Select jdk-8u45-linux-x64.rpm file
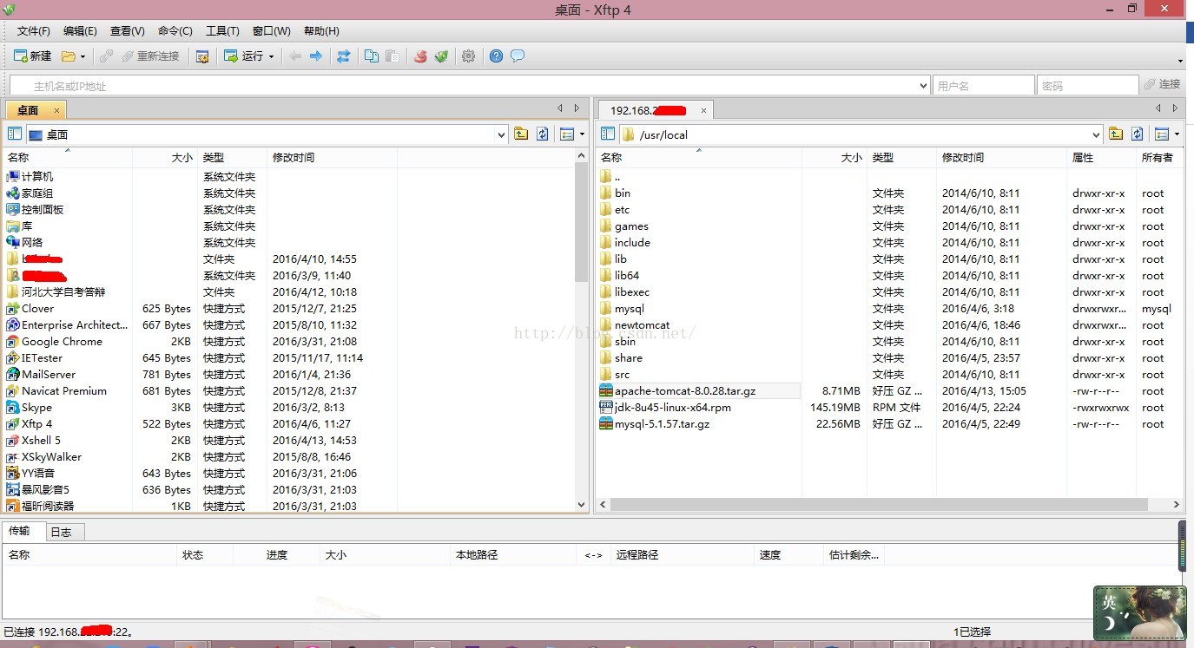This screenshot has width=1194, height=648. (673, 408)
